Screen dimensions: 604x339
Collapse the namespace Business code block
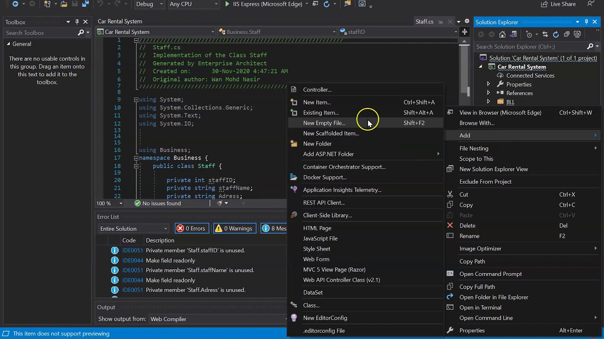pos(136,158)
